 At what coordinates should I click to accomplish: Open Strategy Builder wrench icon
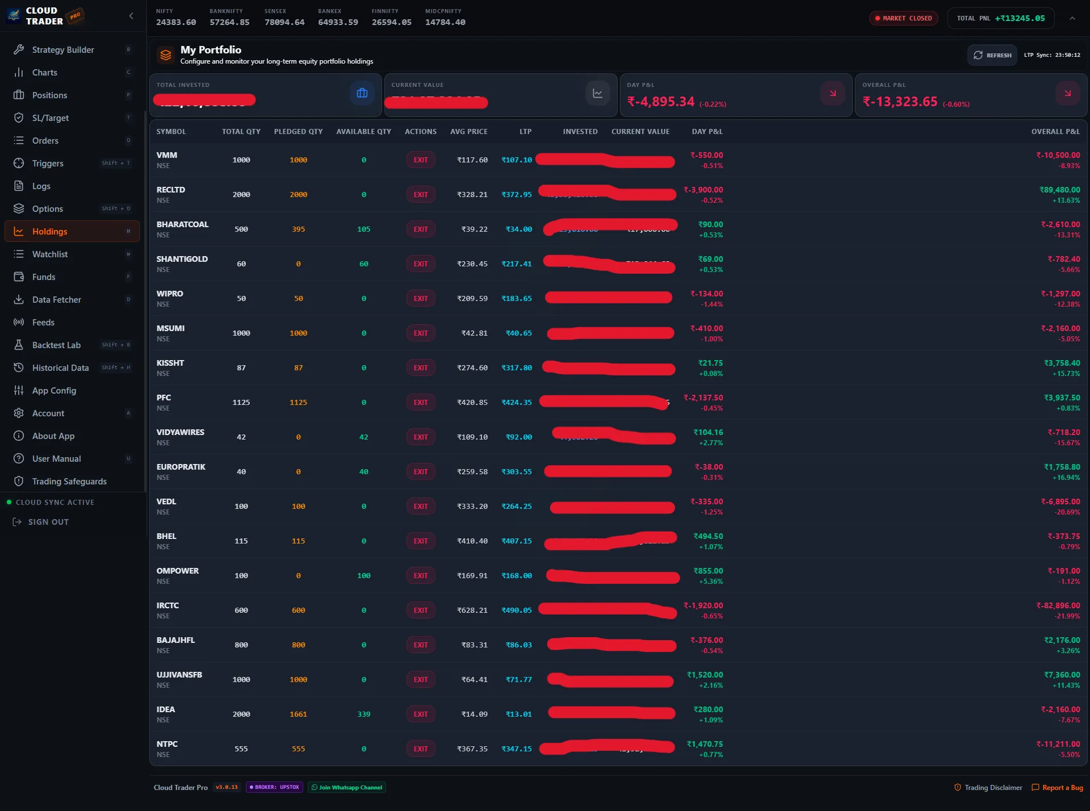tap(19, 49)
